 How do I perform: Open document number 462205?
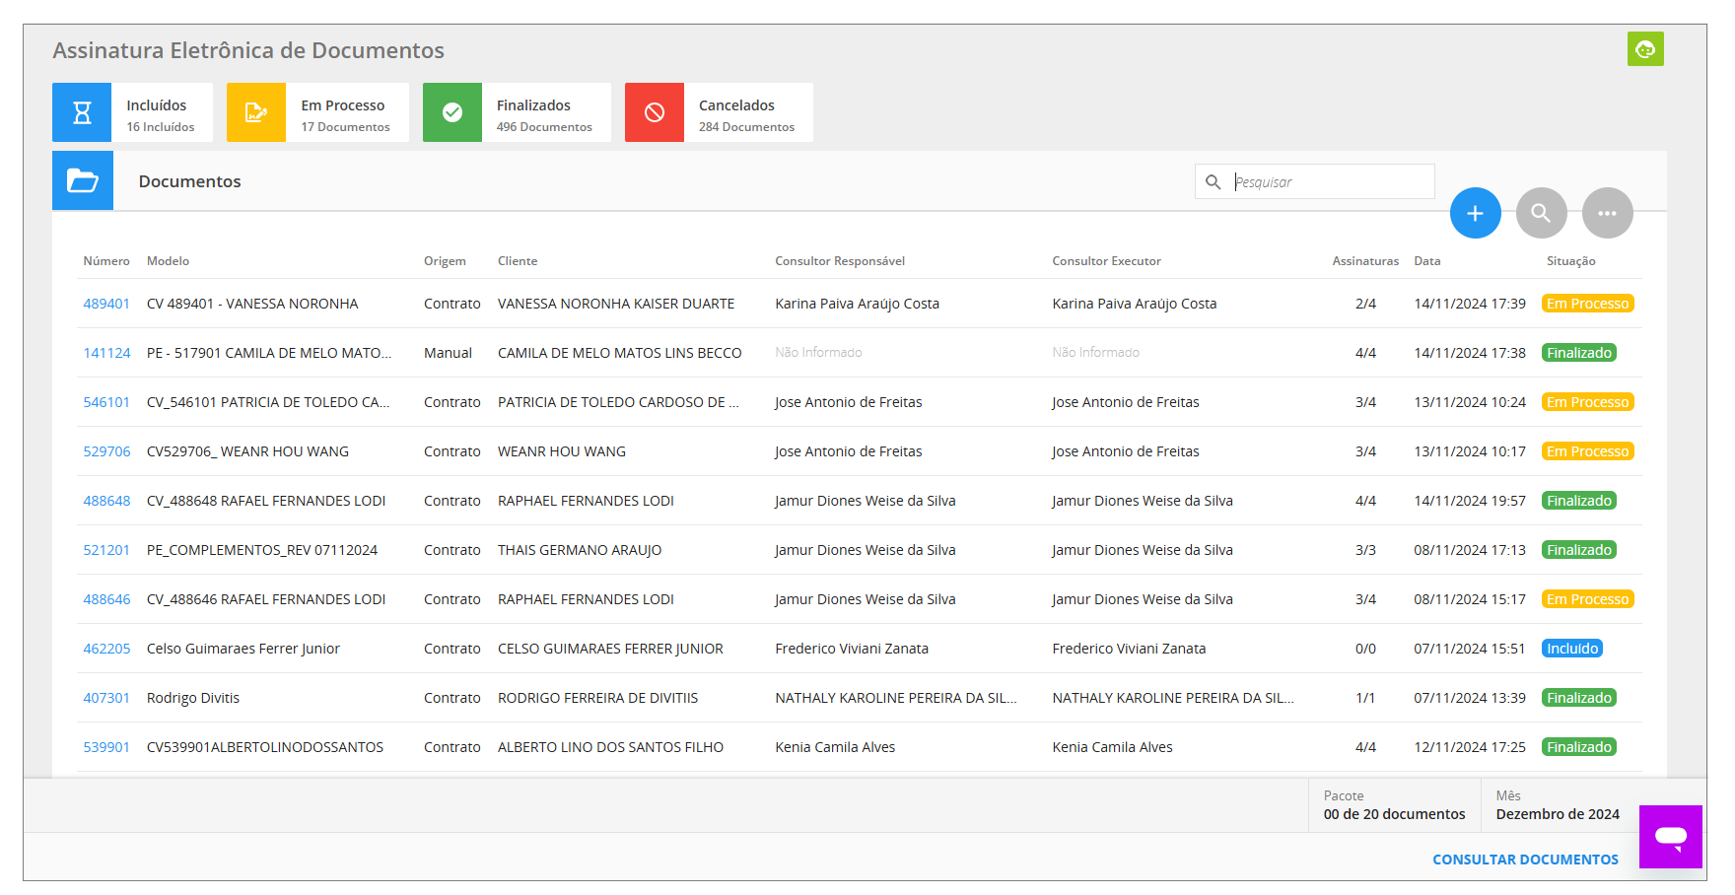(106, 649)
